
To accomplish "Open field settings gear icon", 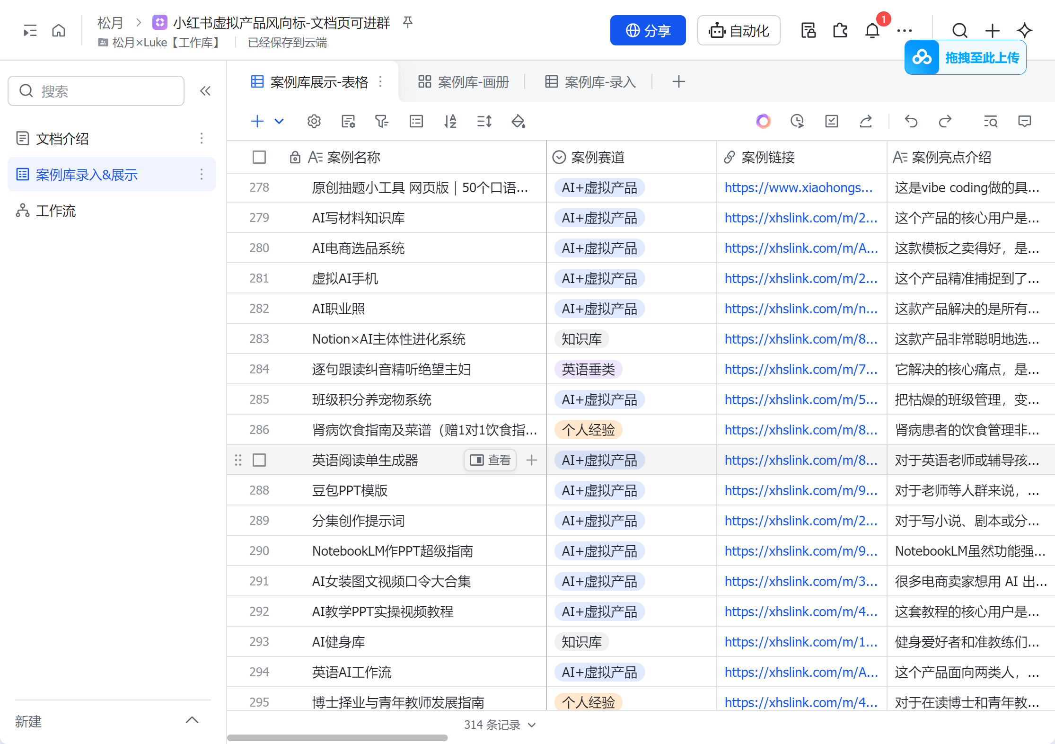I will [314, 122].
